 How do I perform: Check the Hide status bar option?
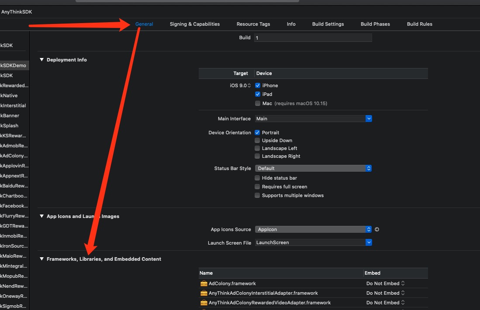pos(257,178)
